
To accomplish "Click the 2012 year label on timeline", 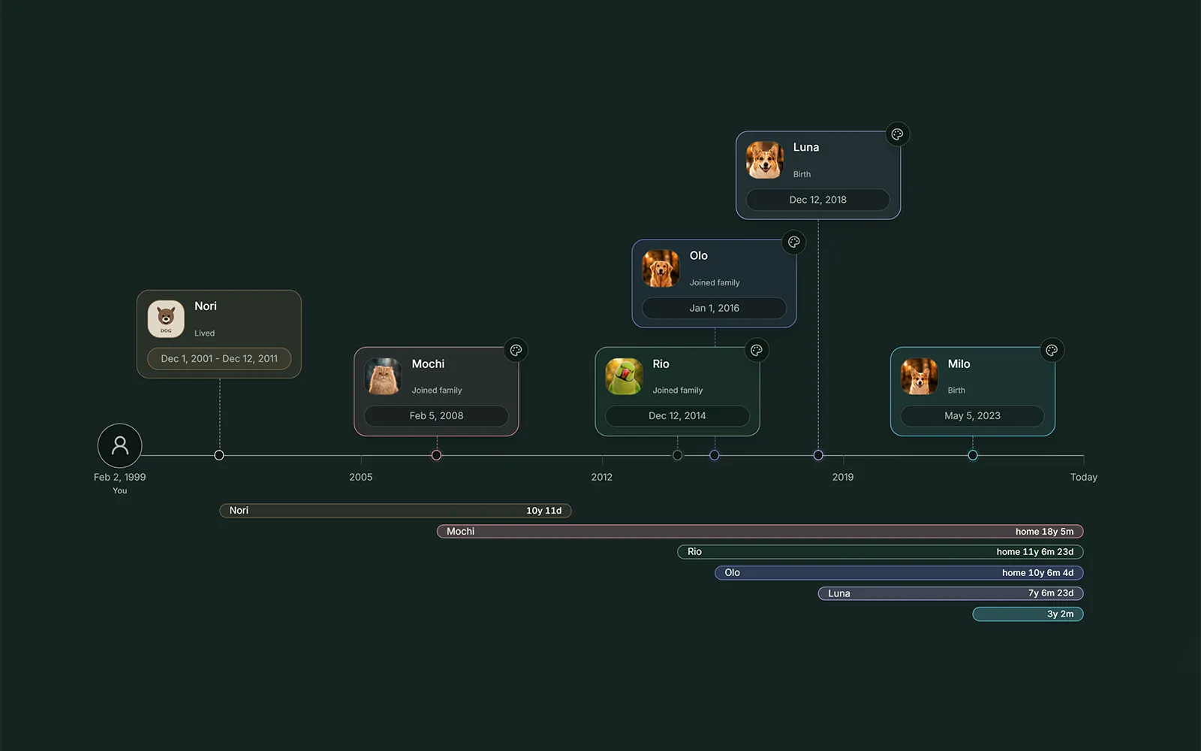I will (x=601, y=477).
